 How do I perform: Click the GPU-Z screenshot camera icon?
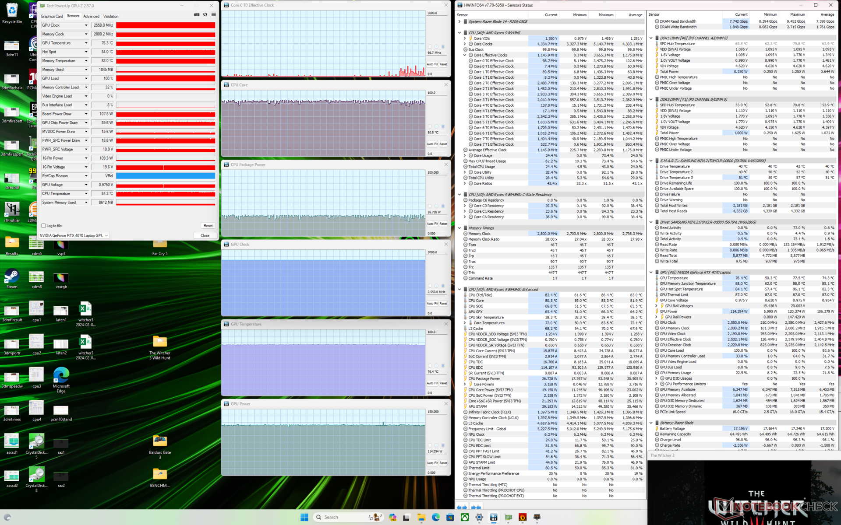[197, 15]
